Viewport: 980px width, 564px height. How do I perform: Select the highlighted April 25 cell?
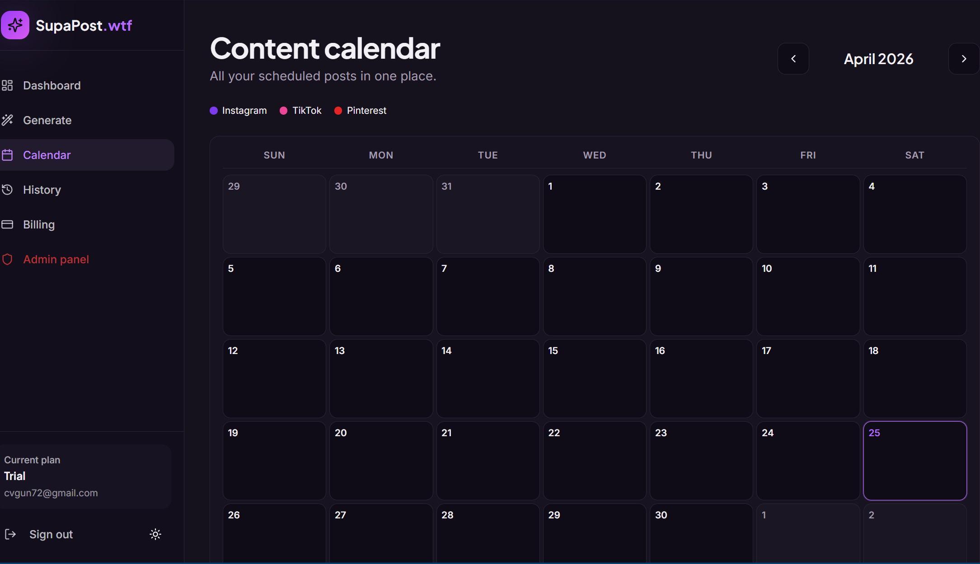pyautogui.click(x=915, y=461)
